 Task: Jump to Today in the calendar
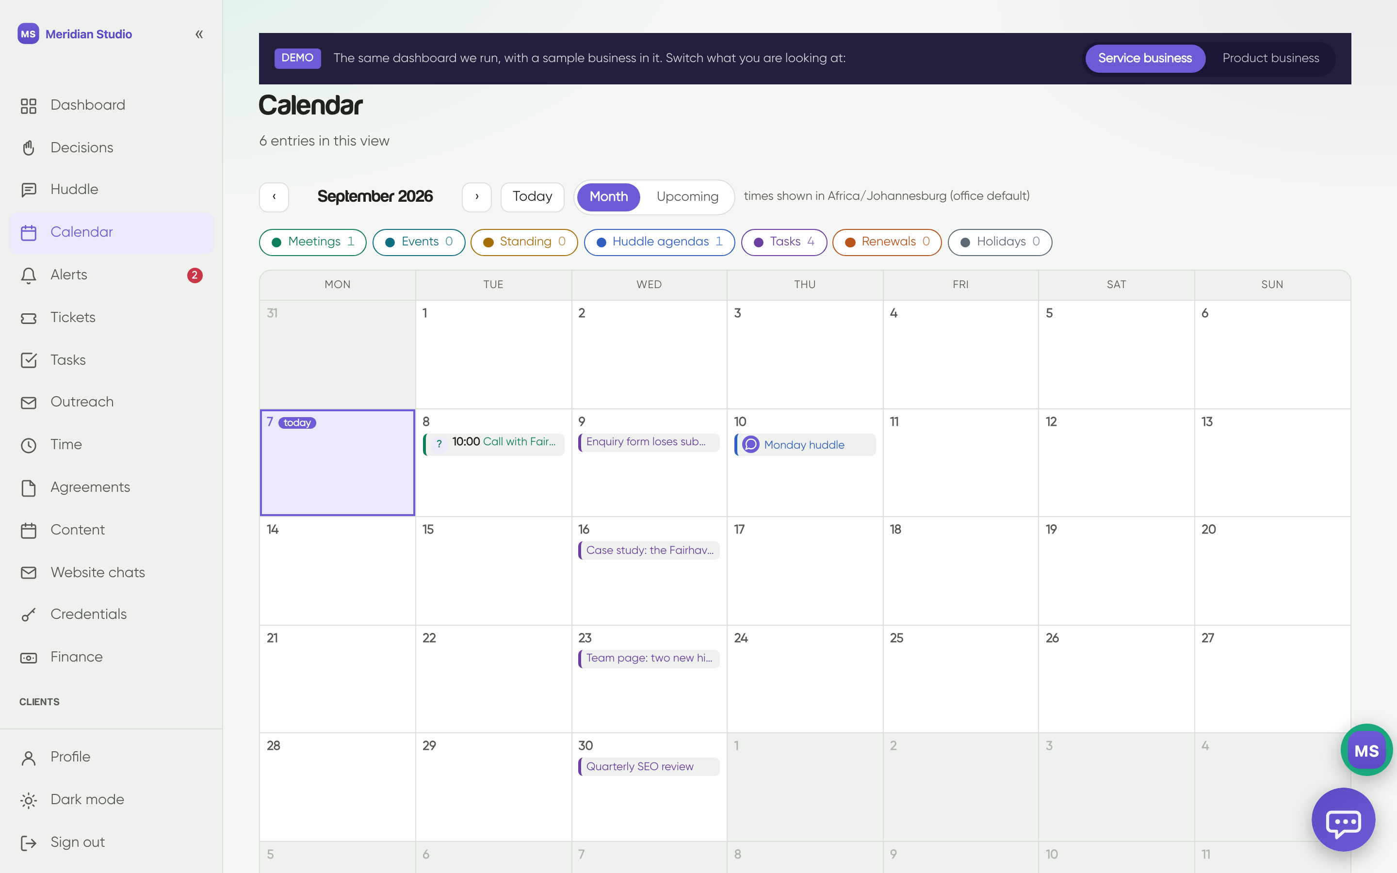[532, 197]
